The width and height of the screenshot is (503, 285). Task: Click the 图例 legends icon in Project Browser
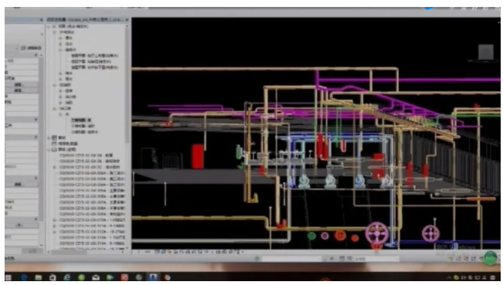pos(54,138)
